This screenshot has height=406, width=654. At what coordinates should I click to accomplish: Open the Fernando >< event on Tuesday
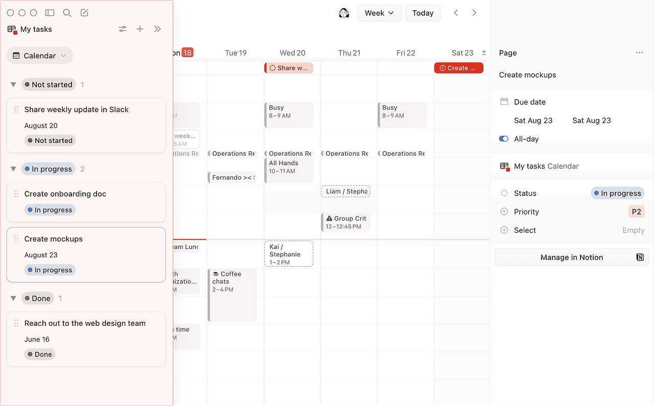pyautogui.click(x=232, y=177)
